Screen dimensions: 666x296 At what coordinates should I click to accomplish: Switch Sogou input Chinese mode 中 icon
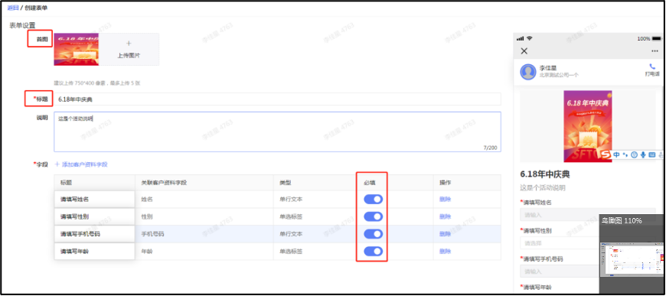pos(616,155)
